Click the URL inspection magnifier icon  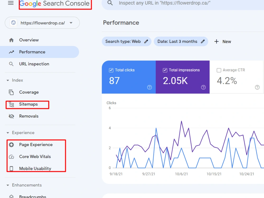pyautogui.click(x=11, y=64)
